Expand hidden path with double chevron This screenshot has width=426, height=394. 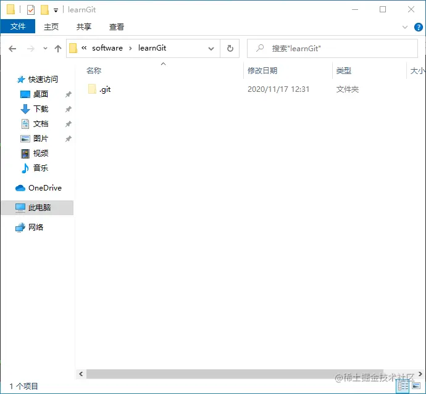tap(84, 48)
